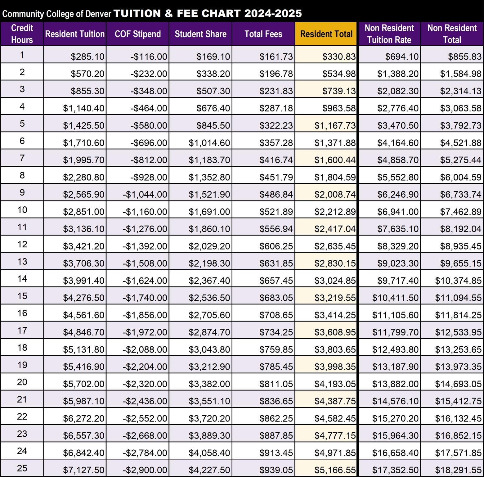The height and width of the screenshot is (477, 484).
Task: Click the Non Resident Total column header
Action: [x=452, y=34]
